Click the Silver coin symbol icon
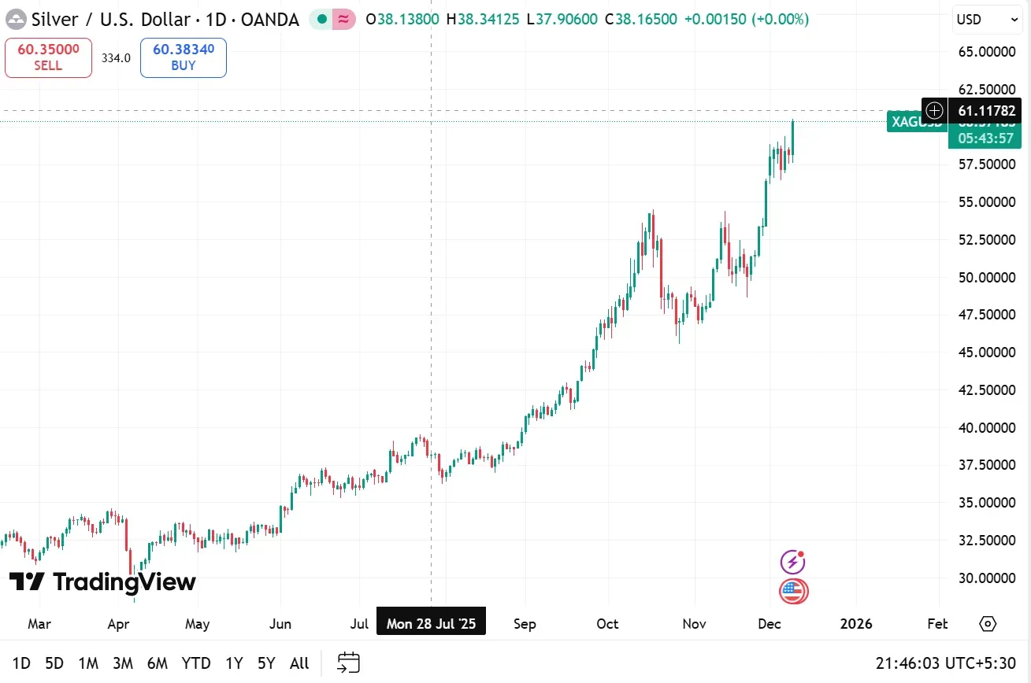The image size is (1031, 683). 17,19
